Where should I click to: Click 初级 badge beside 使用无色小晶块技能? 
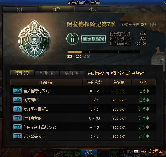click(x=18, y=127)
